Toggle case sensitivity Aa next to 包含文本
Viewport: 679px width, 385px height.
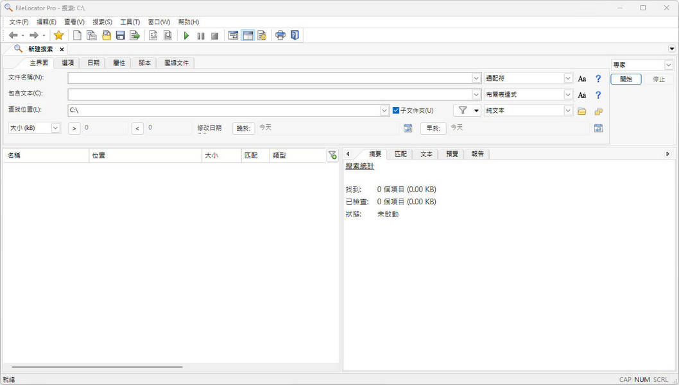point(581,95)
